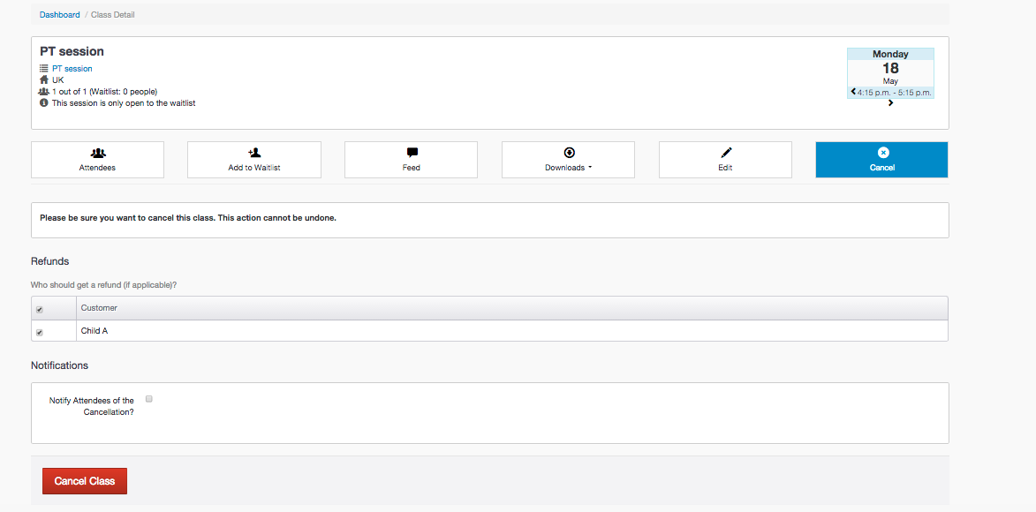1036x512 pixels.
Task: Click the Monday 18 May date tile
Action: pos(890,69)
